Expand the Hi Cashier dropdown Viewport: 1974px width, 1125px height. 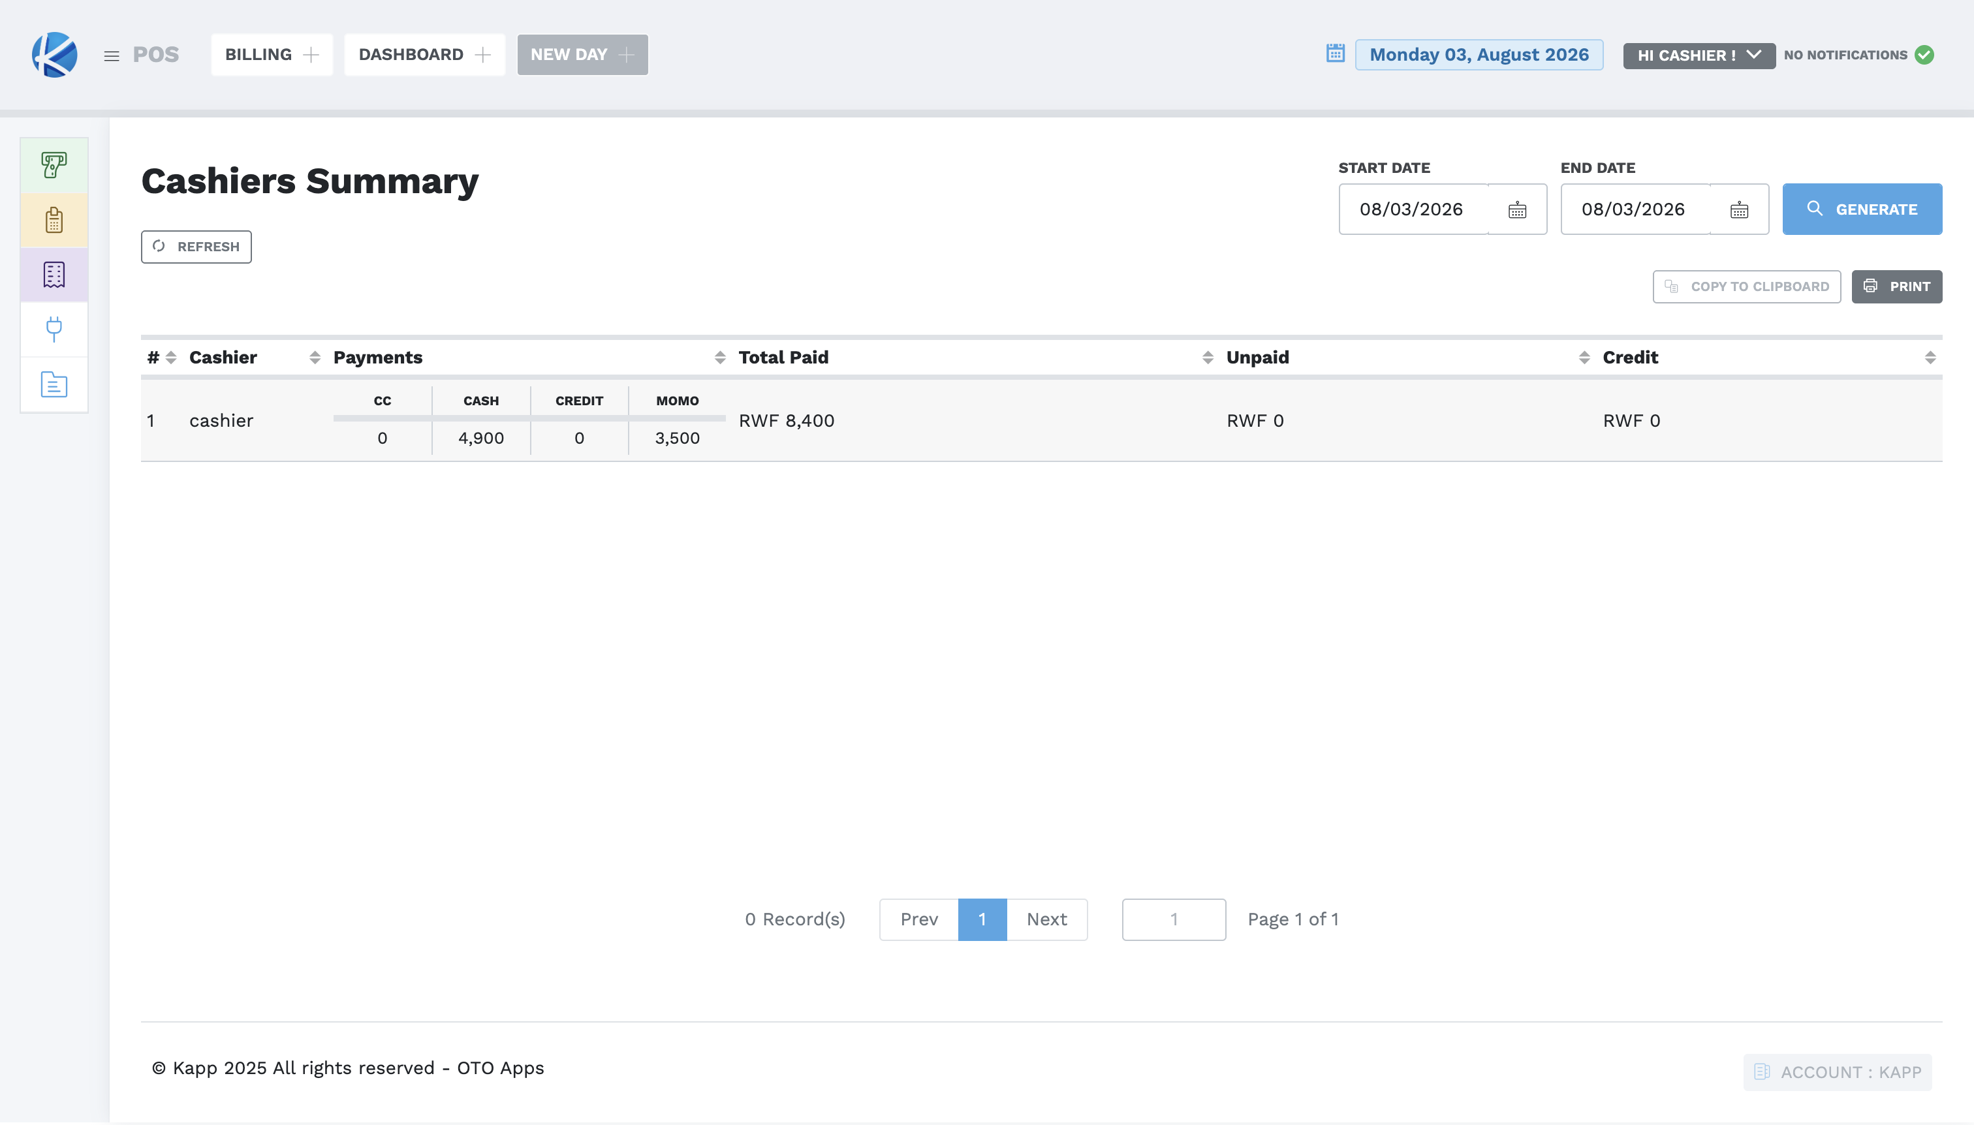pyautogui.click(x=1699, y=55)
